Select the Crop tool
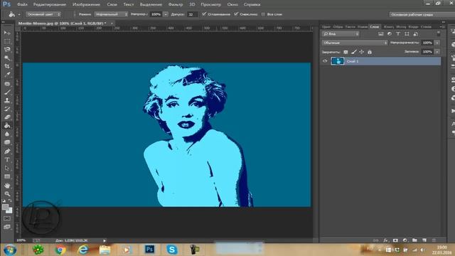 coord(7,66)
